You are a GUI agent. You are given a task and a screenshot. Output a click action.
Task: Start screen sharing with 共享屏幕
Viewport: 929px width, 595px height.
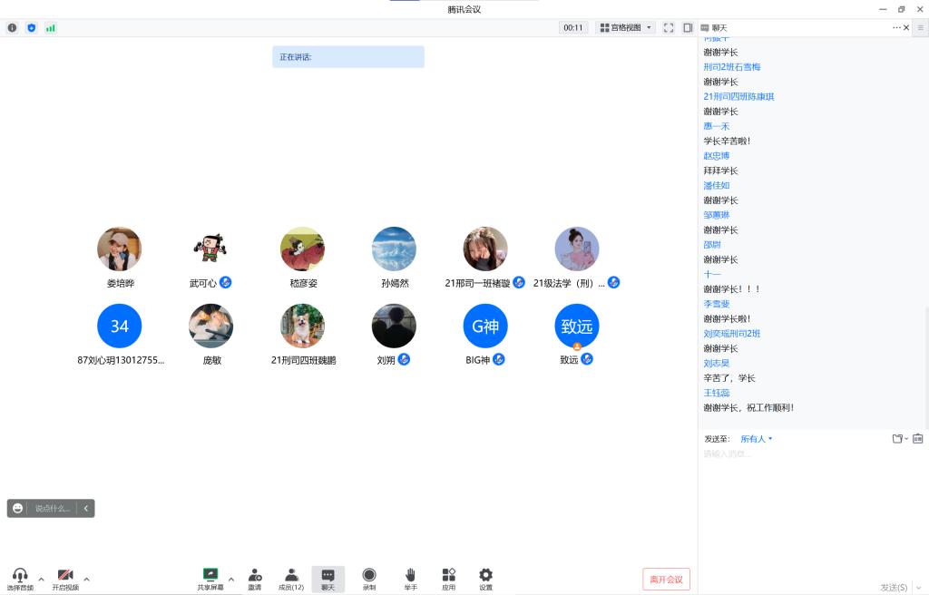210,579
